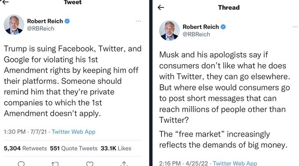299x166 pixels.
Task: Tap the reply bubble icon under left tweet
Action: coord(21,163)
